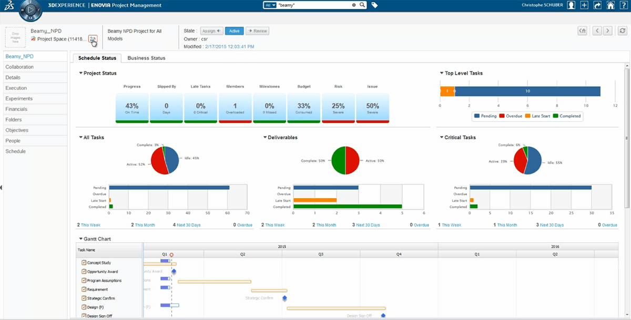Click the Dassault Systemes 3DS logo
This screenshot has height=320, width=631.
pos(9,5)
